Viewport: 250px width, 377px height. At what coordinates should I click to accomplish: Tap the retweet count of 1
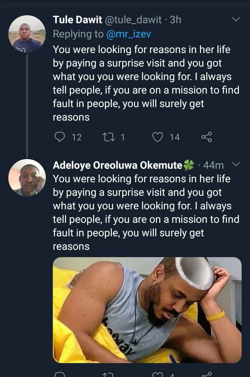(x=122, y=137)
